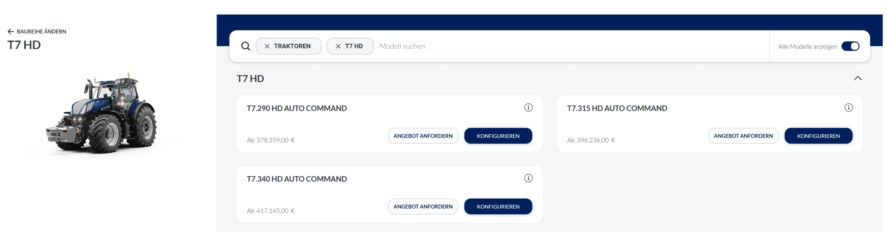
Task: Collapse the T7 HD model section
Action: [x=858, y=78]
